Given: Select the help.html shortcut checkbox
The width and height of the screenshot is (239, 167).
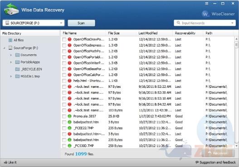Looking at the screenshot, I should 64,81.
